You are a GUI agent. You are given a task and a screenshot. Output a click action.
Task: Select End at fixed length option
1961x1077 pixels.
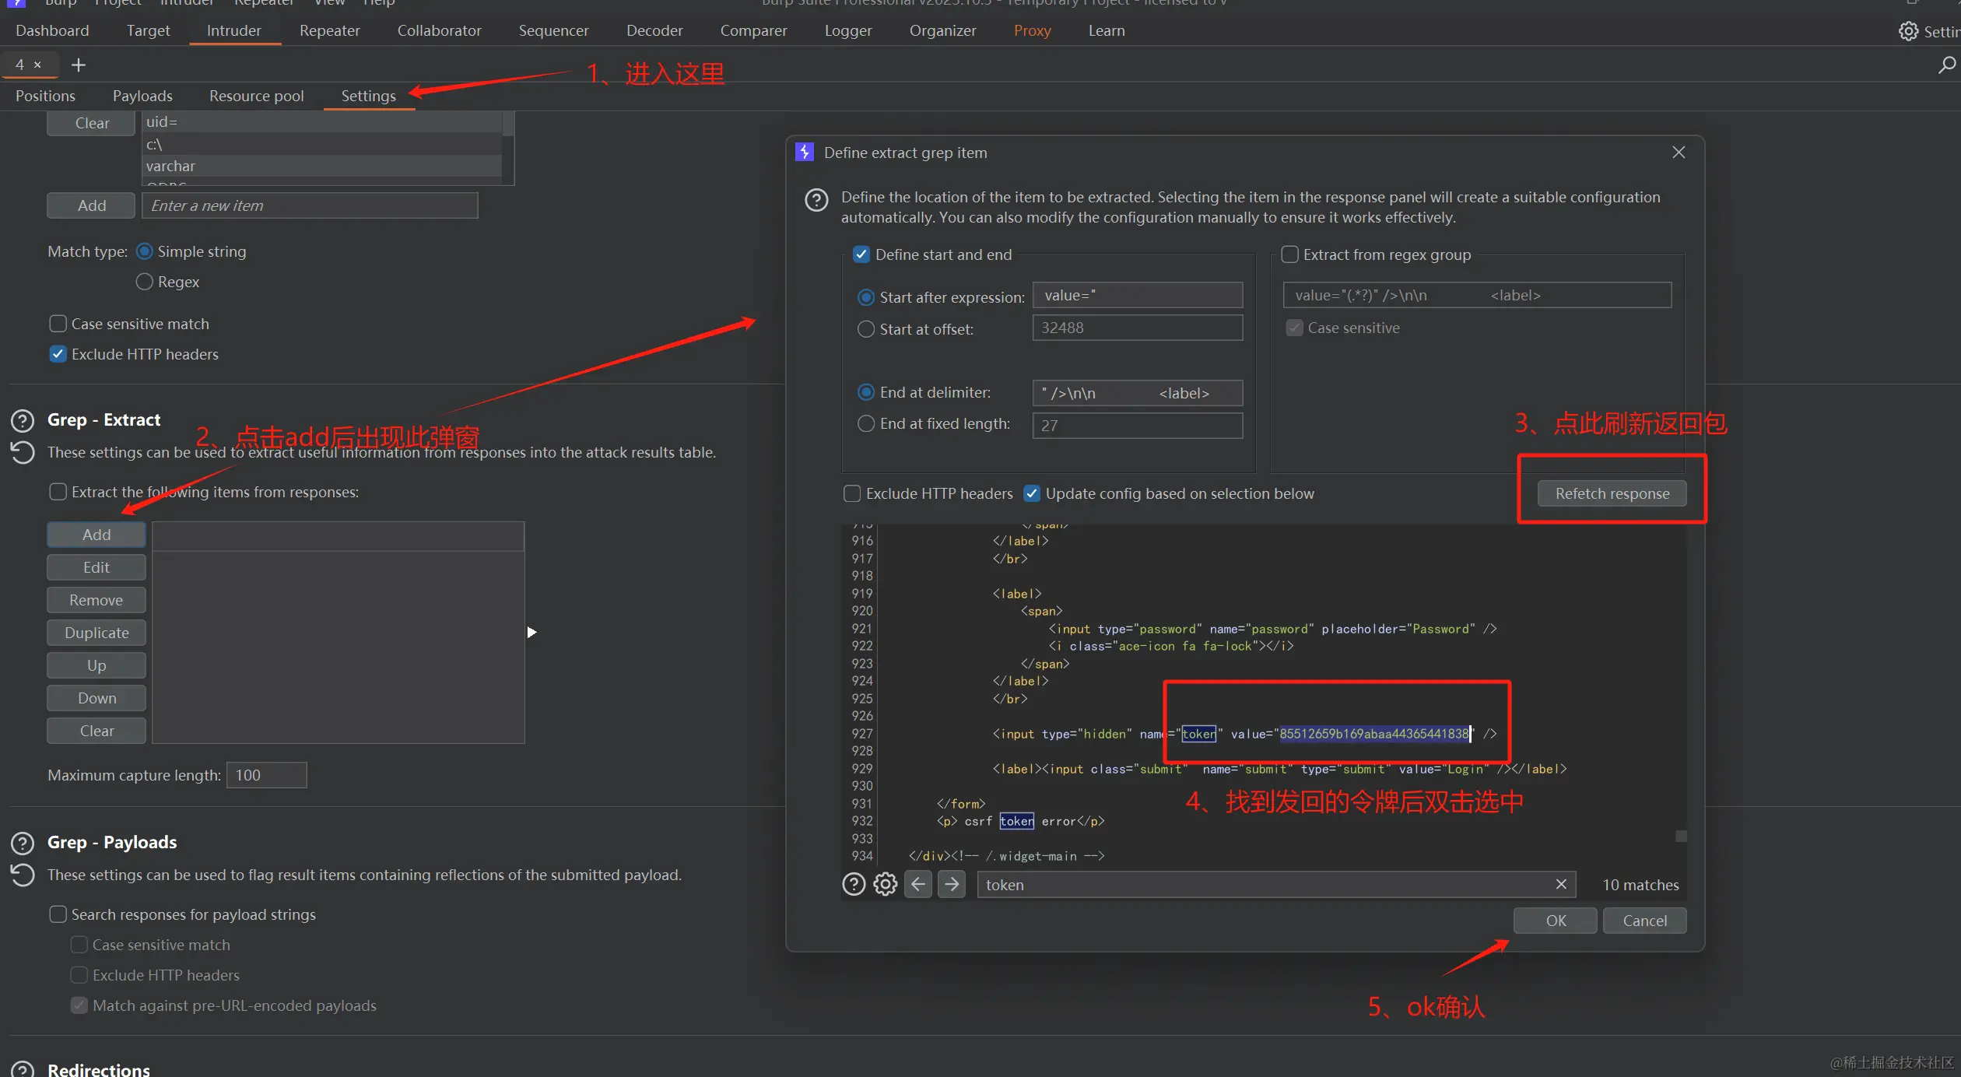[x=866, y=423]
